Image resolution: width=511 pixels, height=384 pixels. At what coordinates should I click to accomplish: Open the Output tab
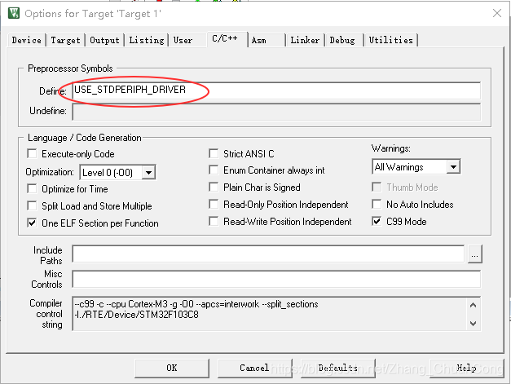click(104, 40)
